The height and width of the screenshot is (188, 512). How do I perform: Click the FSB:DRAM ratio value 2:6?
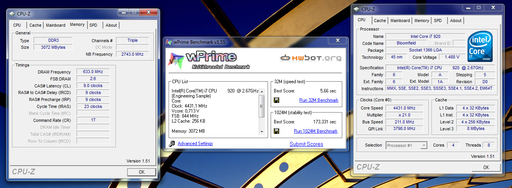pos(93,79)
